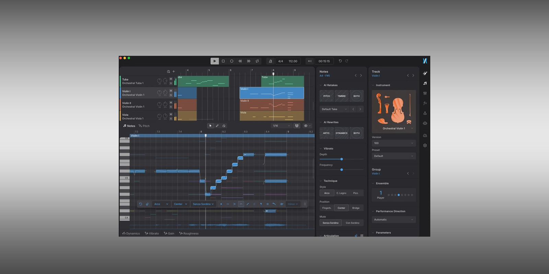
Task: Select C. Legno playing style
Action: point(341,193)
